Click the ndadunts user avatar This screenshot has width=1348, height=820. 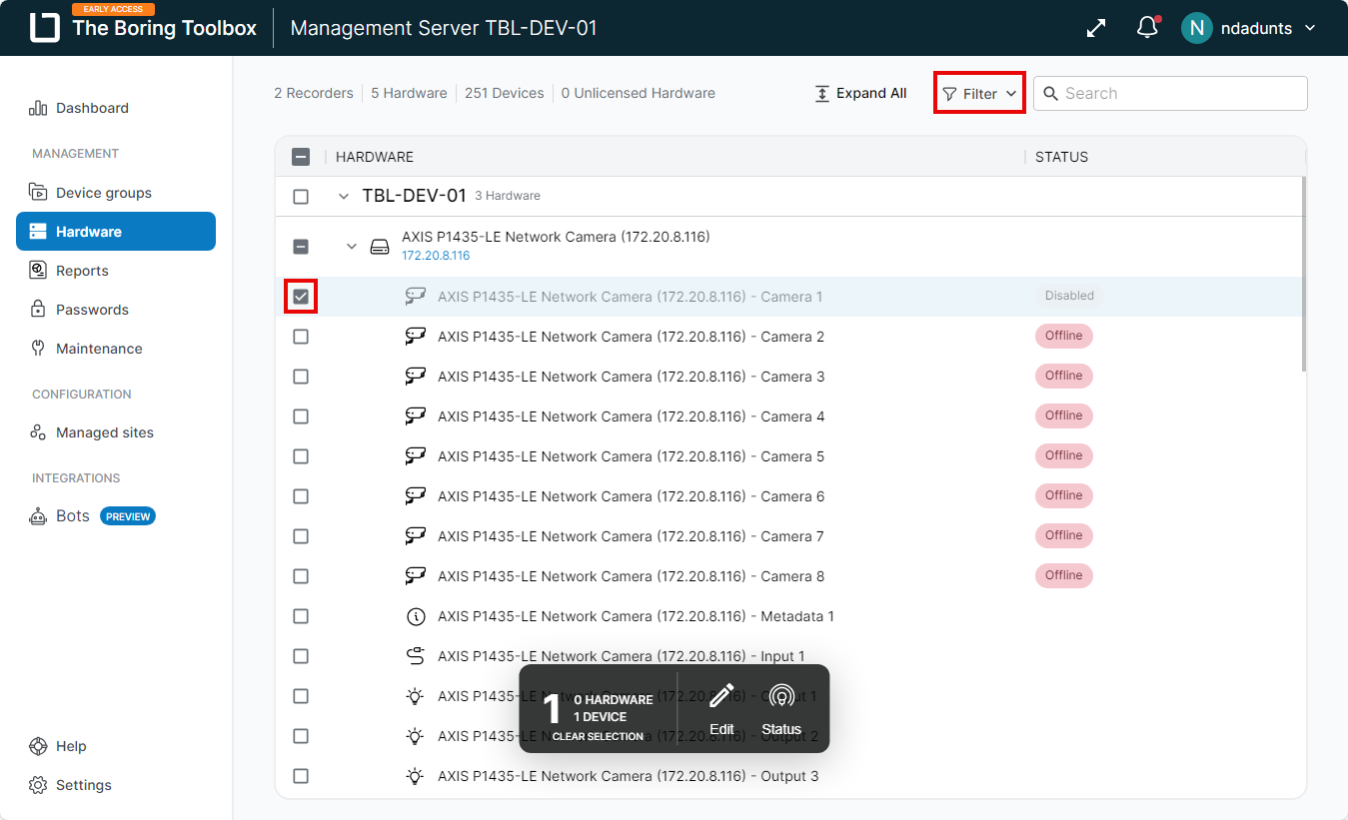point(1196,28)
